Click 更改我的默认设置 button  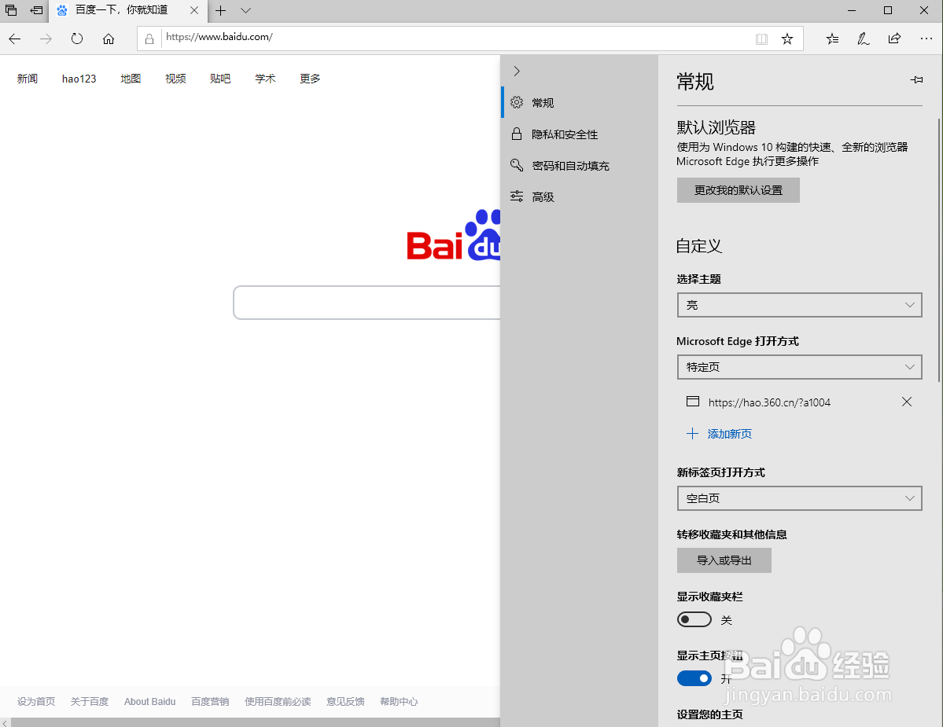click(738, 190)
